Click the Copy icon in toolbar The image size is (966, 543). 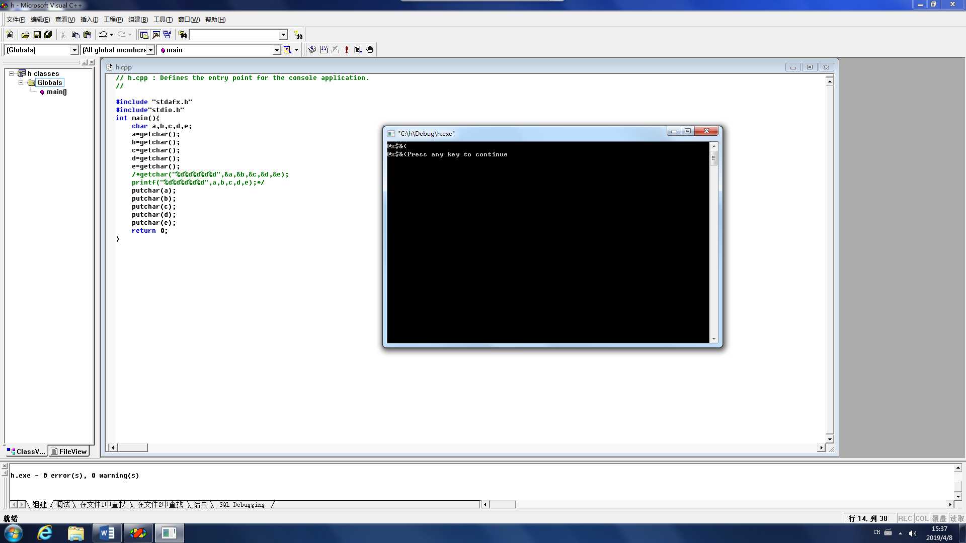pyautogui.click(x=75, y=35)
